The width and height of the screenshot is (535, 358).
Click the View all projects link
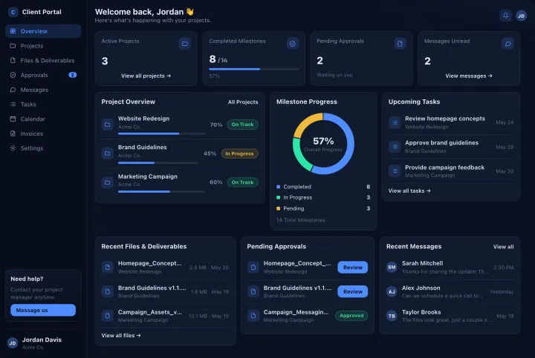146,76
